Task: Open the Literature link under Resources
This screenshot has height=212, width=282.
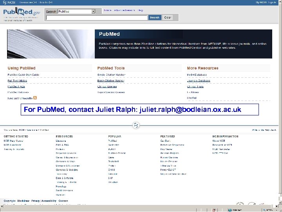Action: (61, 141)
